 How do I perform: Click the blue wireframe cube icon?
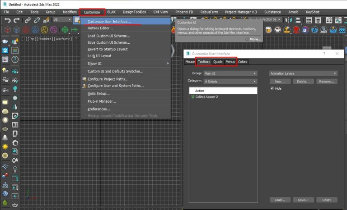[x=17, y=30]
